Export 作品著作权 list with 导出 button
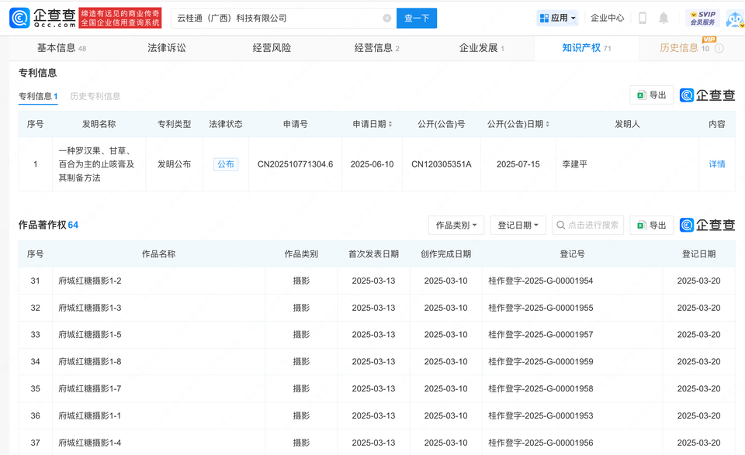745x455 pixels. pyautogui.click(x=651, y=225)
